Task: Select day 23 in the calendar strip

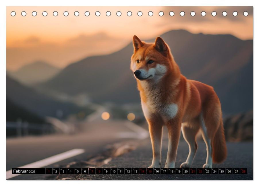Action: click(208, 171)
